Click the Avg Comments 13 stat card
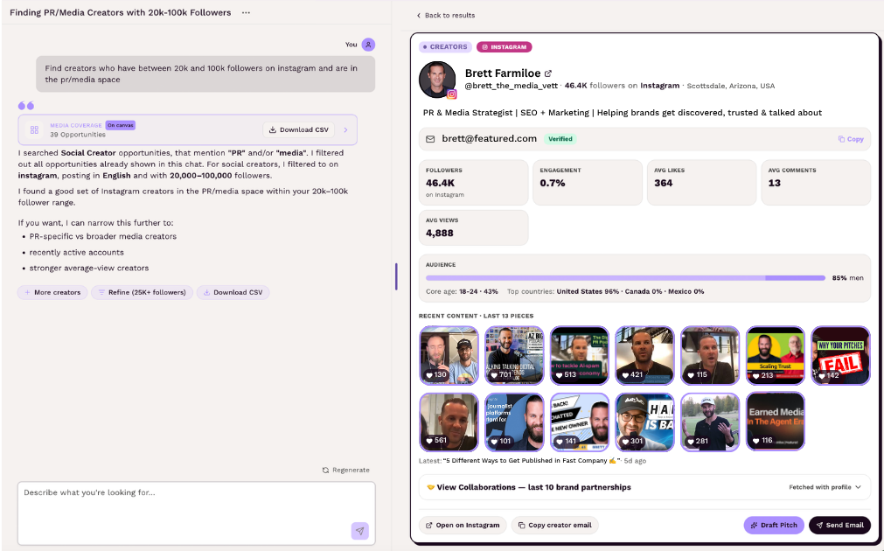The height and width of the screenshot is (551, 884). (816, 182)
